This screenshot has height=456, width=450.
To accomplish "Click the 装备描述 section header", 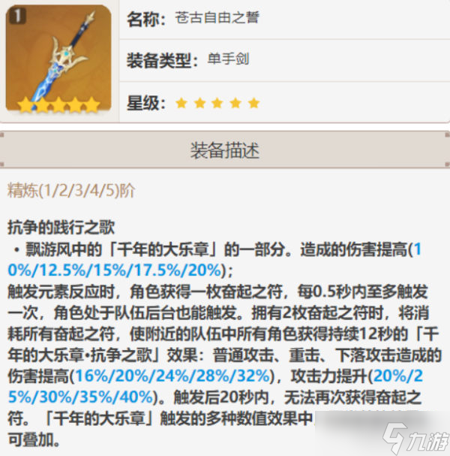I will [x=225, y=150].
